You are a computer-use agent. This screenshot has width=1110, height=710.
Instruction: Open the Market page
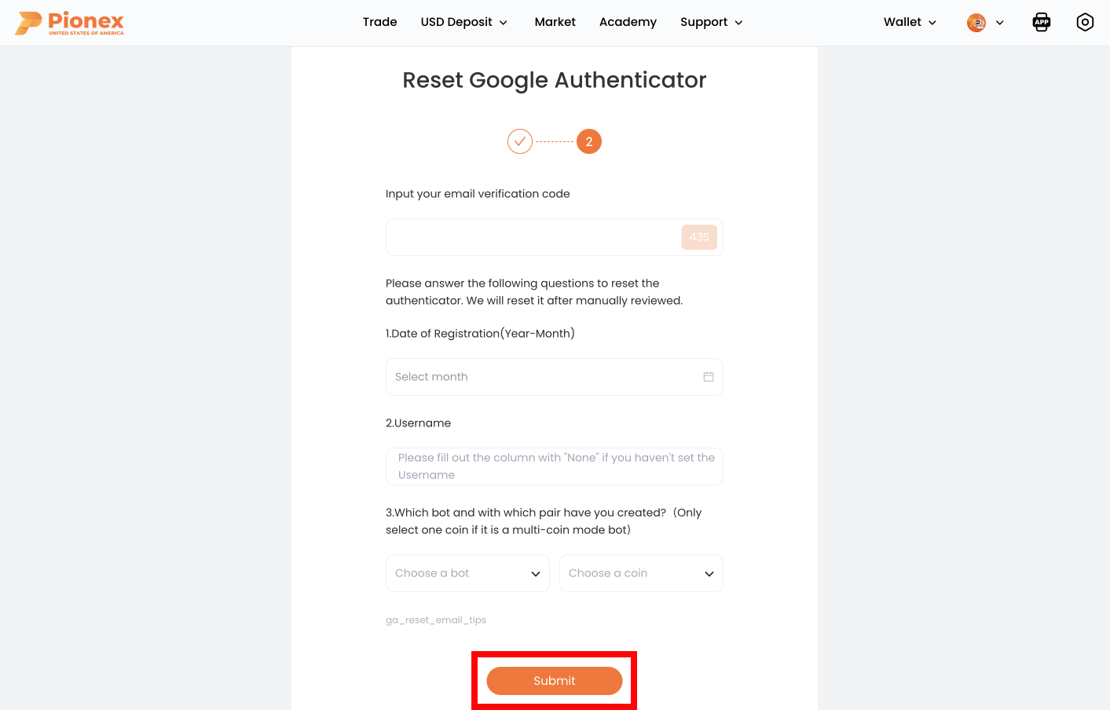pyautogui.click(x=555, y=22)
